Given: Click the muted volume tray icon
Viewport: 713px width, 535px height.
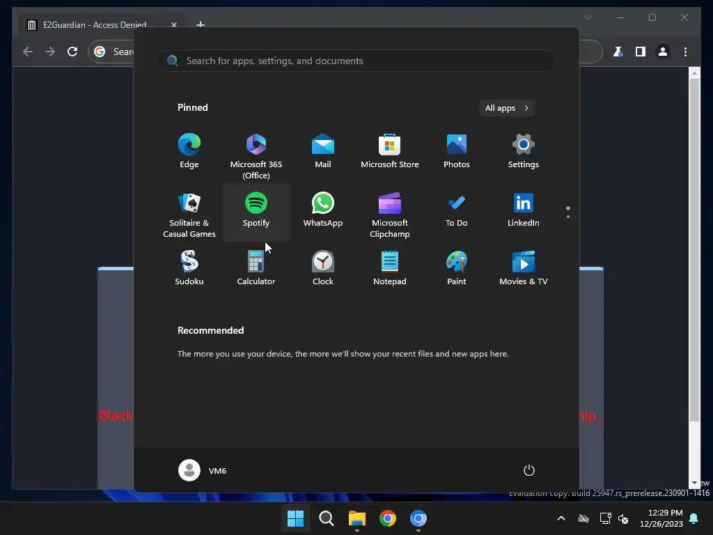Looking at the screenshot, I should tap(623, 518).
